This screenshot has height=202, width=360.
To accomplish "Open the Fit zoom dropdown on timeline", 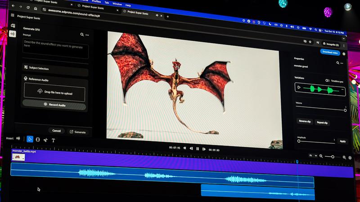I will coord(312,156).
